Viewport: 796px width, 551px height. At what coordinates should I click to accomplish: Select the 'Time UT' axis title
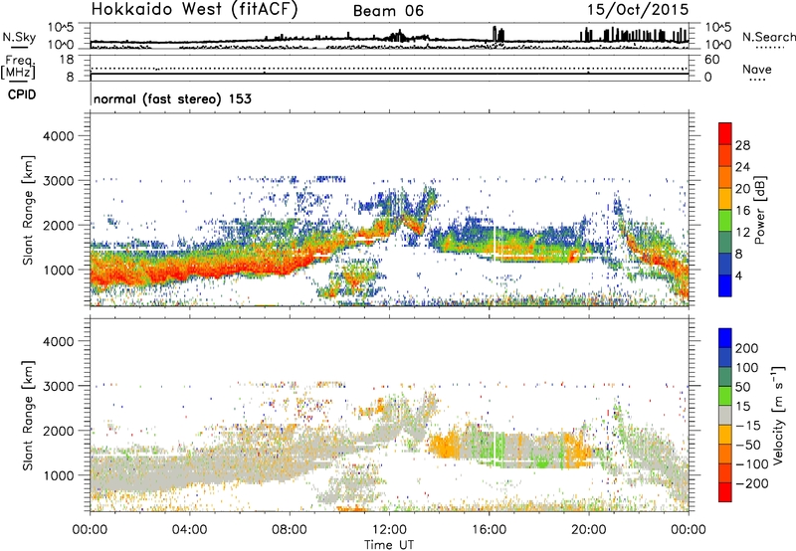(x=389, y=545)
